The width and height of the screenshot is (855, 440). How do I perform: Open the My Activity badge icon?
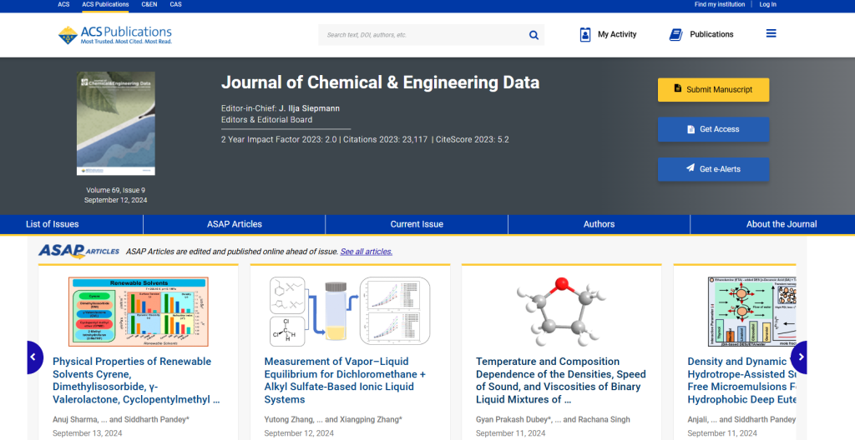[585, 34]
